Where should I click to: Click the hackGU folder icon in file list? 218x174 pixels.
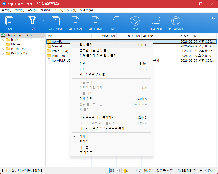49,41
